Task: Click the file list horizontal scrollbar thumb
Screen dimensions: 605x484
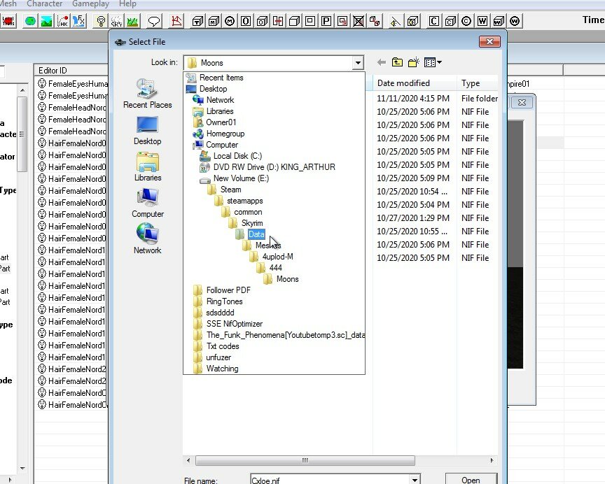Action: pyautogui.click(x=305, y=460)
